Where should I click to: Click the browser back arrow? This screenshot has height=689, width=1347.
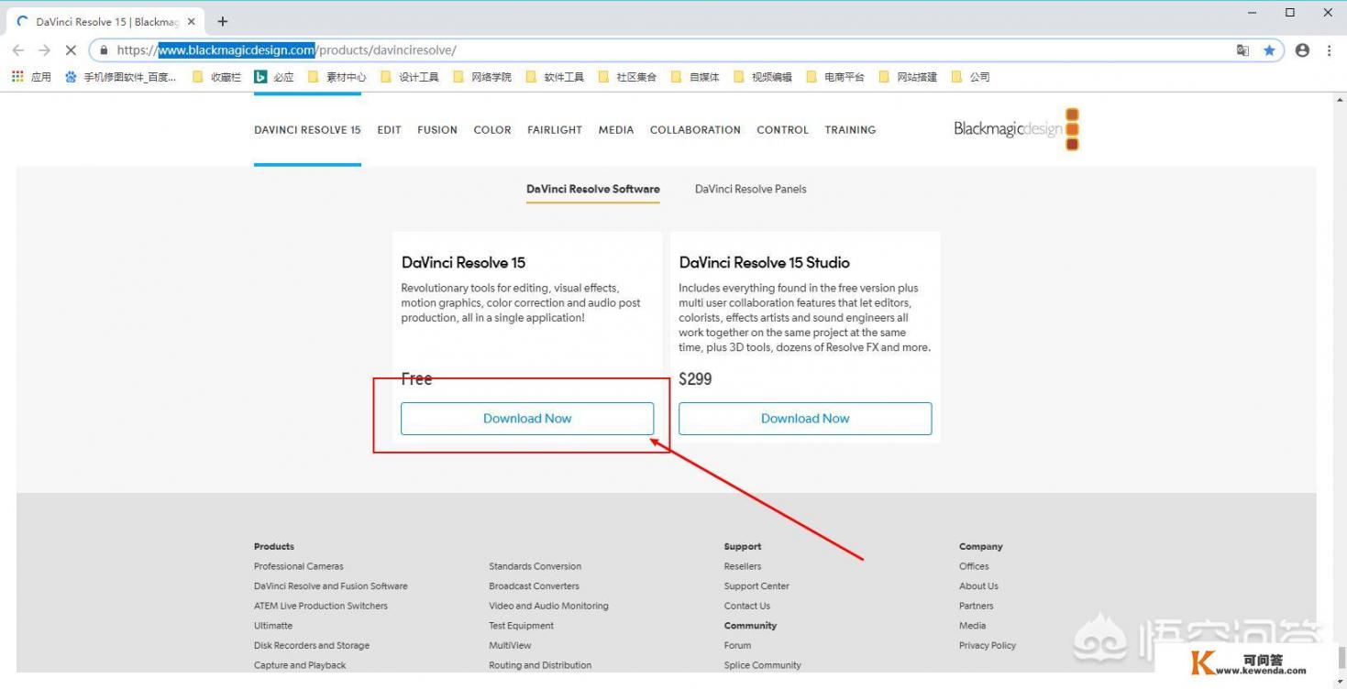pos(18,50)
